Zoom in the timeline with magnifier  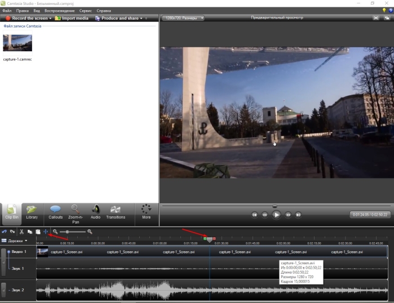pos(90,231)
